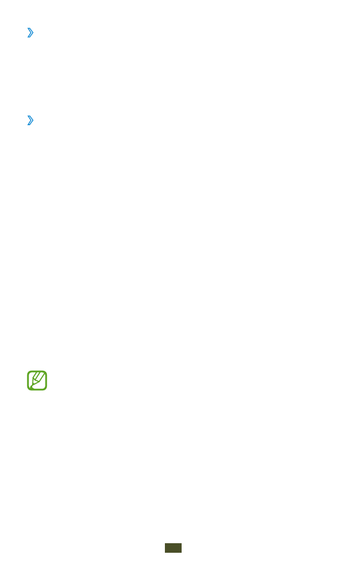
Task: Open the green rounded-square note symbol
Action: (x=37, y=381)
